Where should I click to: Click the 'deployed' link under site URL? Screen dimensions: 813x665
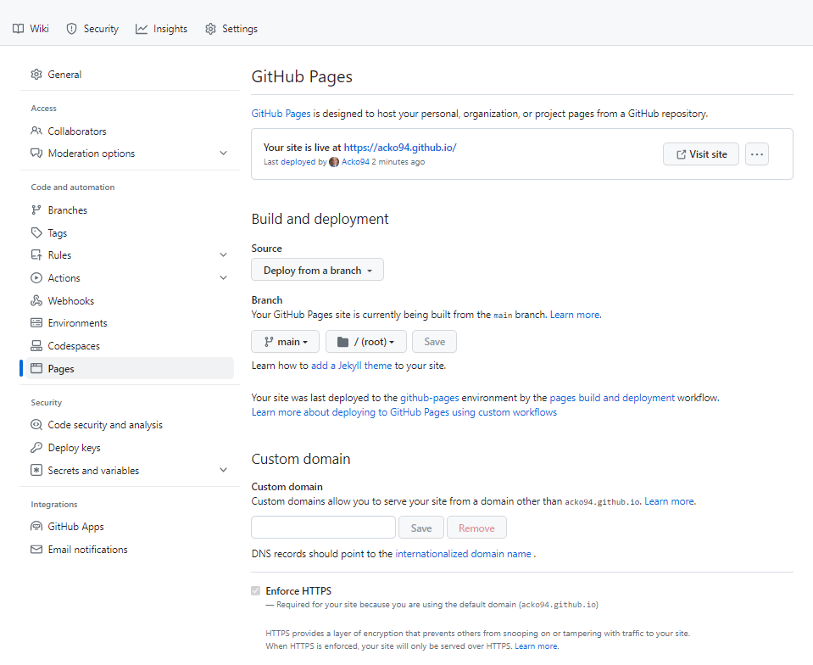[298, 162]
